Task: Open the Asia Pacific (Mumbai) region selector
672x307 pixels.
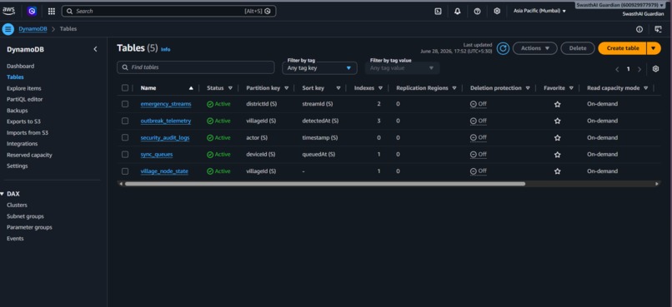Action: coord(539,11)
